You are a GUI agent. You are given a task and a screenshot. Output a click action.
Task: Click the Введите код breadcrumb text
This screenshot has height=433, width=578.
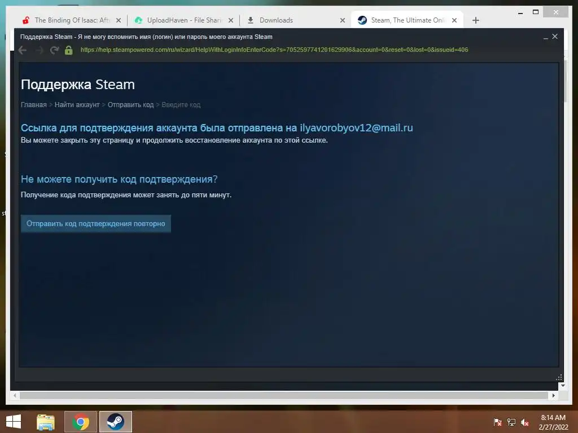click(x=181, y=104)
